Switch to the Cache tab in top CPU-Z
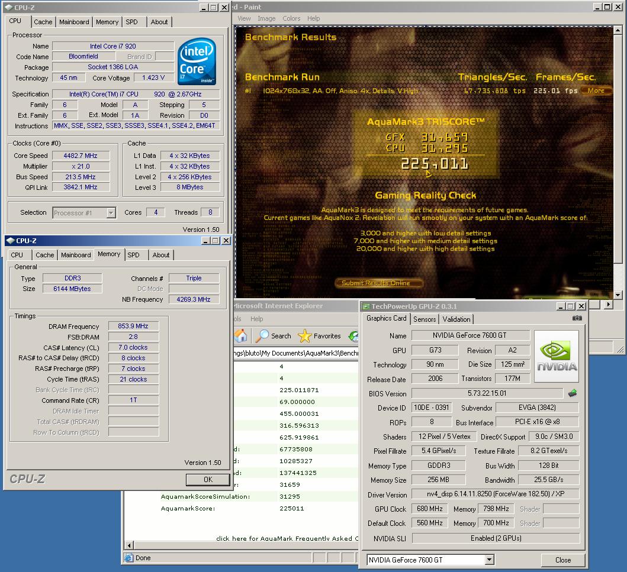 tap(43, 22)
